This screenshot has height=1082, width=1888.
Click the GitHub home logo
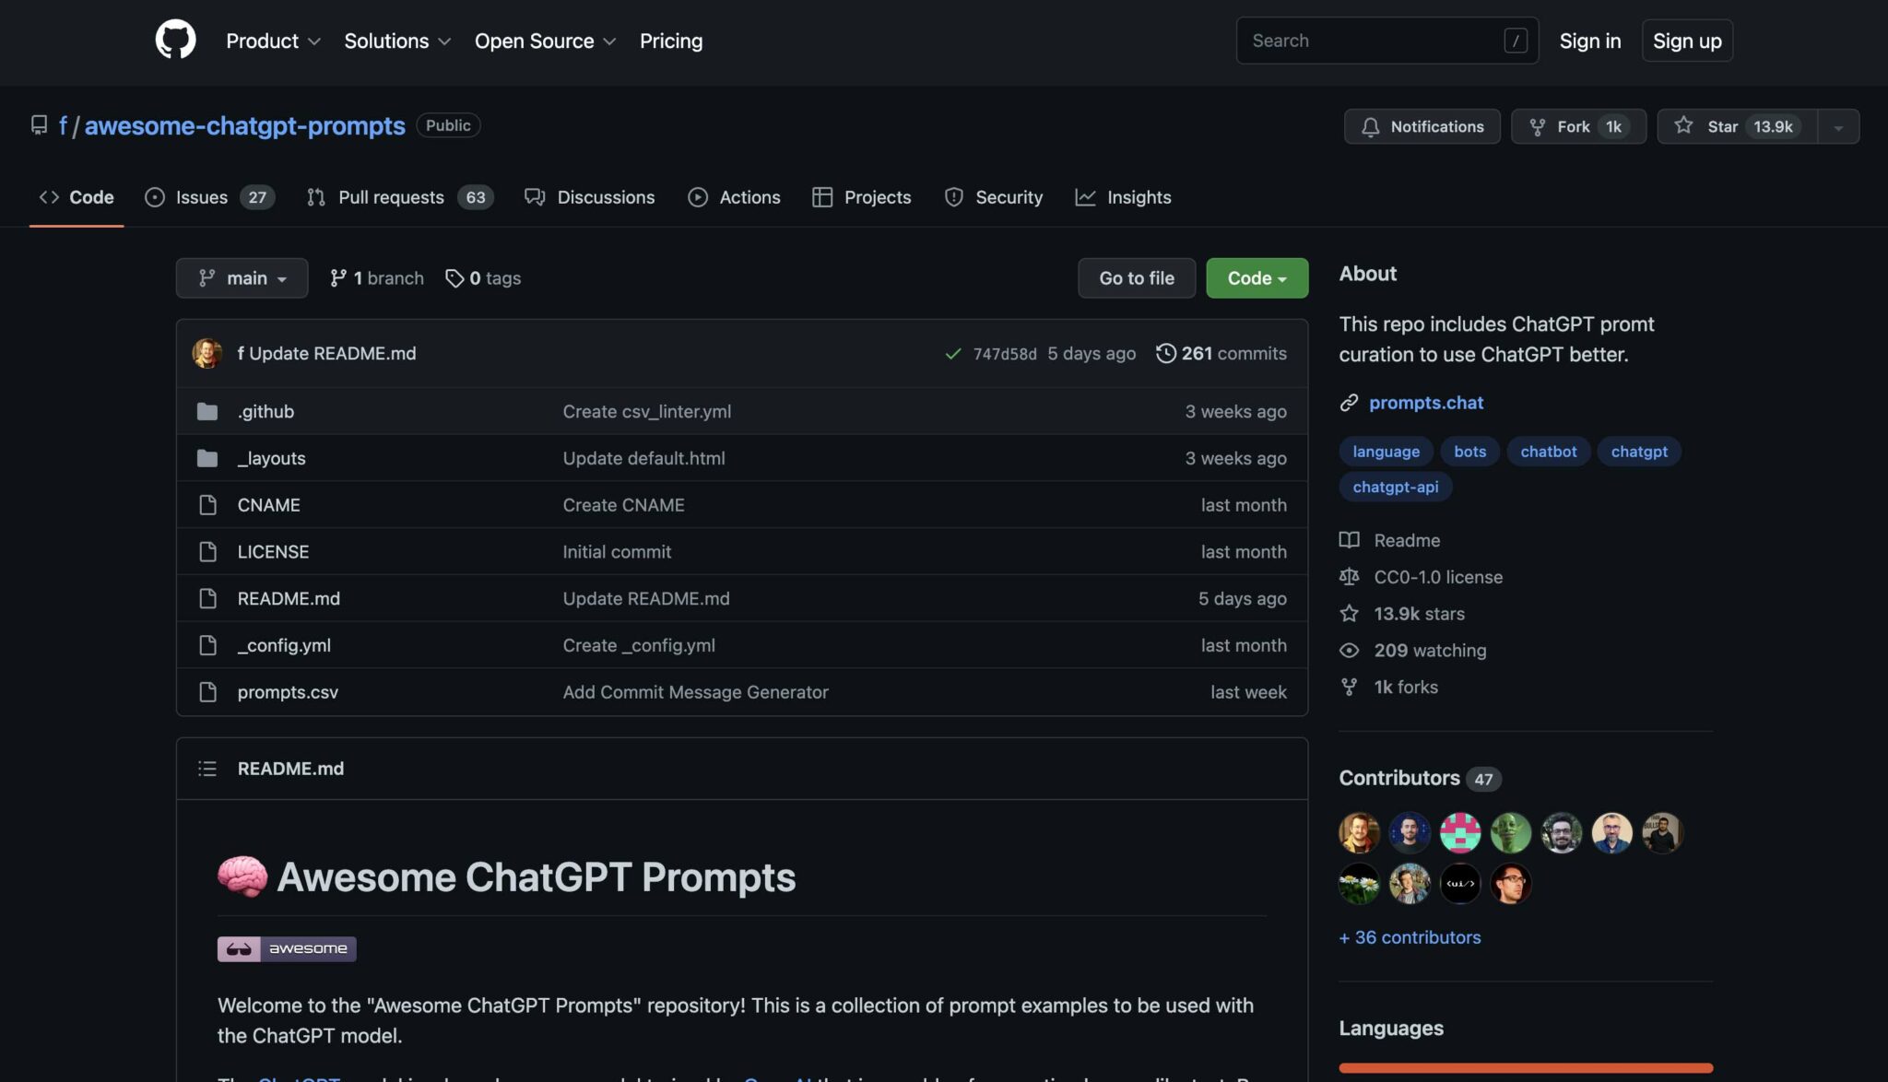pyautogui.click(x=175, y=41)
